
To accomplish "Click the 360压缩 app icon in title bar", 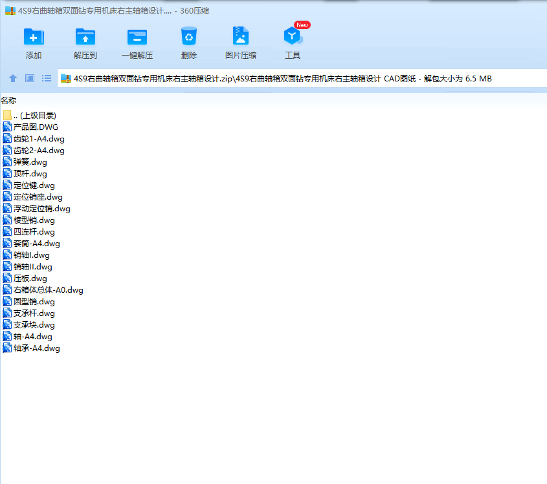I will (10, 11).
